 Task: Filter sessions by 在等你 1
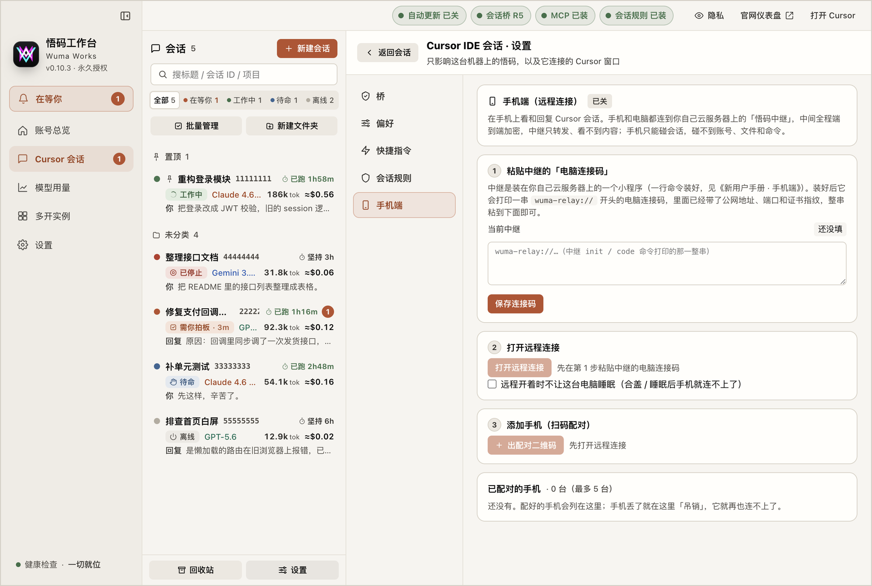point(201,100)
